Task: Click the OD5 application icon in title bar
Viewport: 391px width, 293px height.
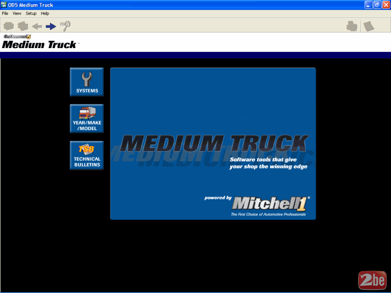Action: pyautogui.click(x=4, y=5)
